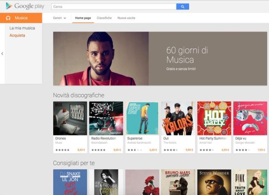
Task: Open the Radio Revolution album cover
Action: coord(106,119)
